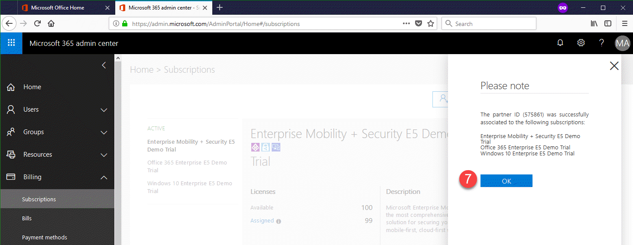The height and width of the screenshot is (245, 633).
Task: Close the Please note panel
Action: coord(614,66)
